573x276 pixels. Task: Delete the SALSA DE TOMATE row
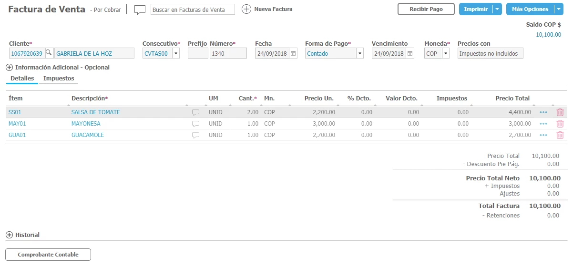coord(560,112)
